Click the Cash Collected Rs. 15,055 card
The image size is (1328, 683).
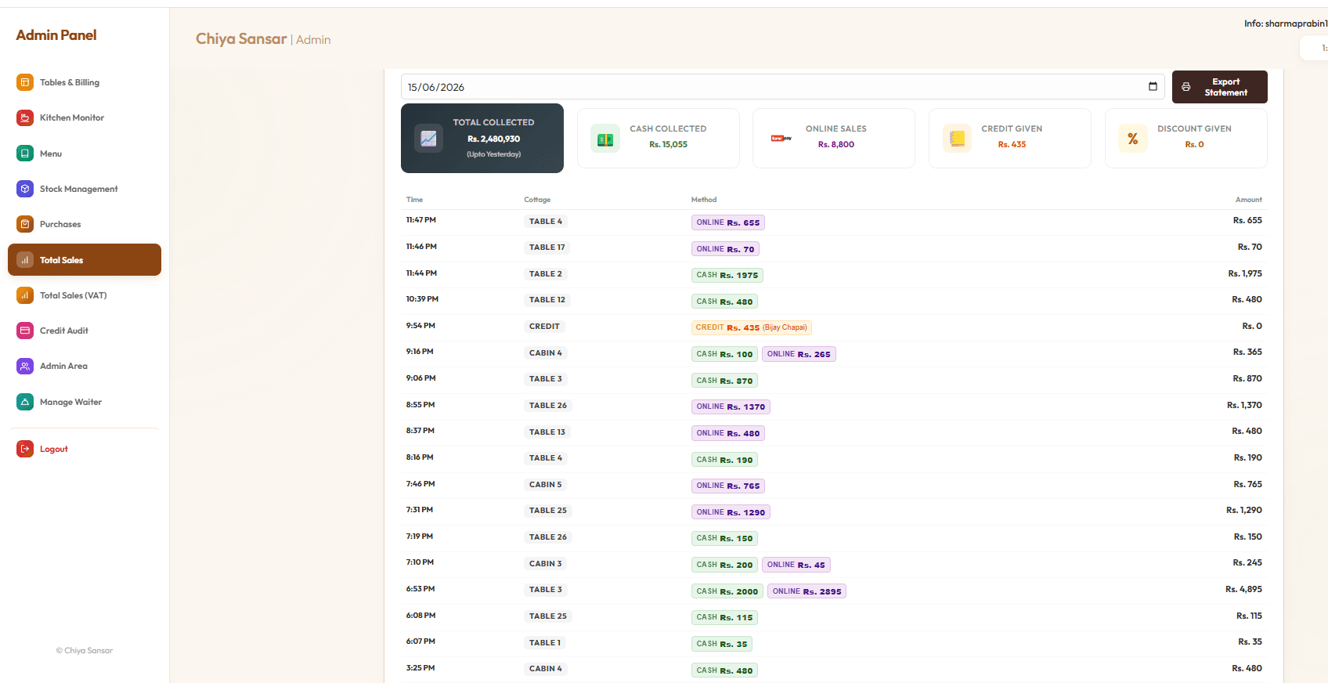pos(658,138)
